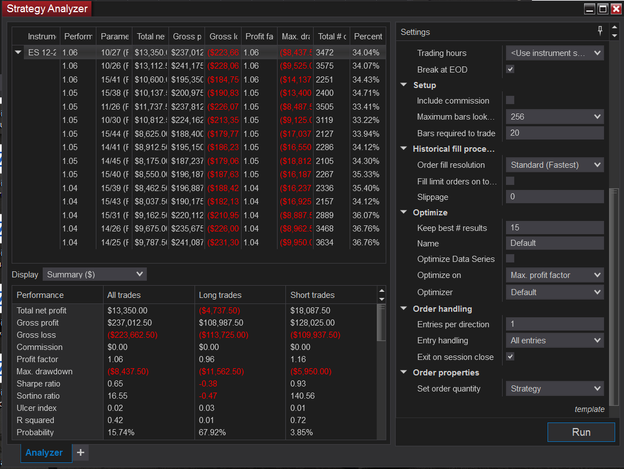
Task: Click the Settings panel down arrow
Action: 615,35
